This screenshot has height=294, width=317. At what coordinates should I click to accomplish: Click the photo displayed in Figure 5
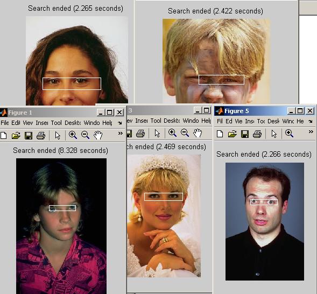coord(265,222)
